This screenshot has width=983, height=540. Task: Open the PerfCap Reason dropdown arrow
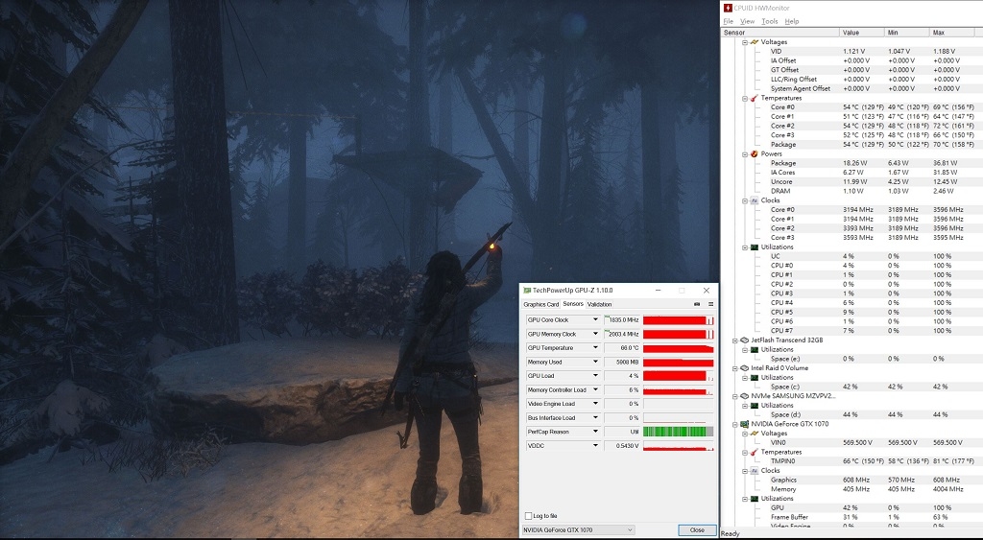595,432
